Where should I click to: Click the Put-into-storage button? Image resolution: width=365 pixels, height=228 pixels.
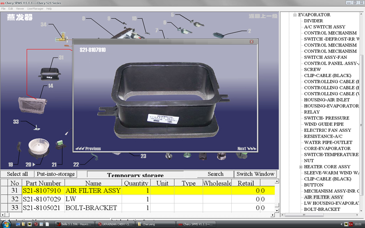pos(56,174)
